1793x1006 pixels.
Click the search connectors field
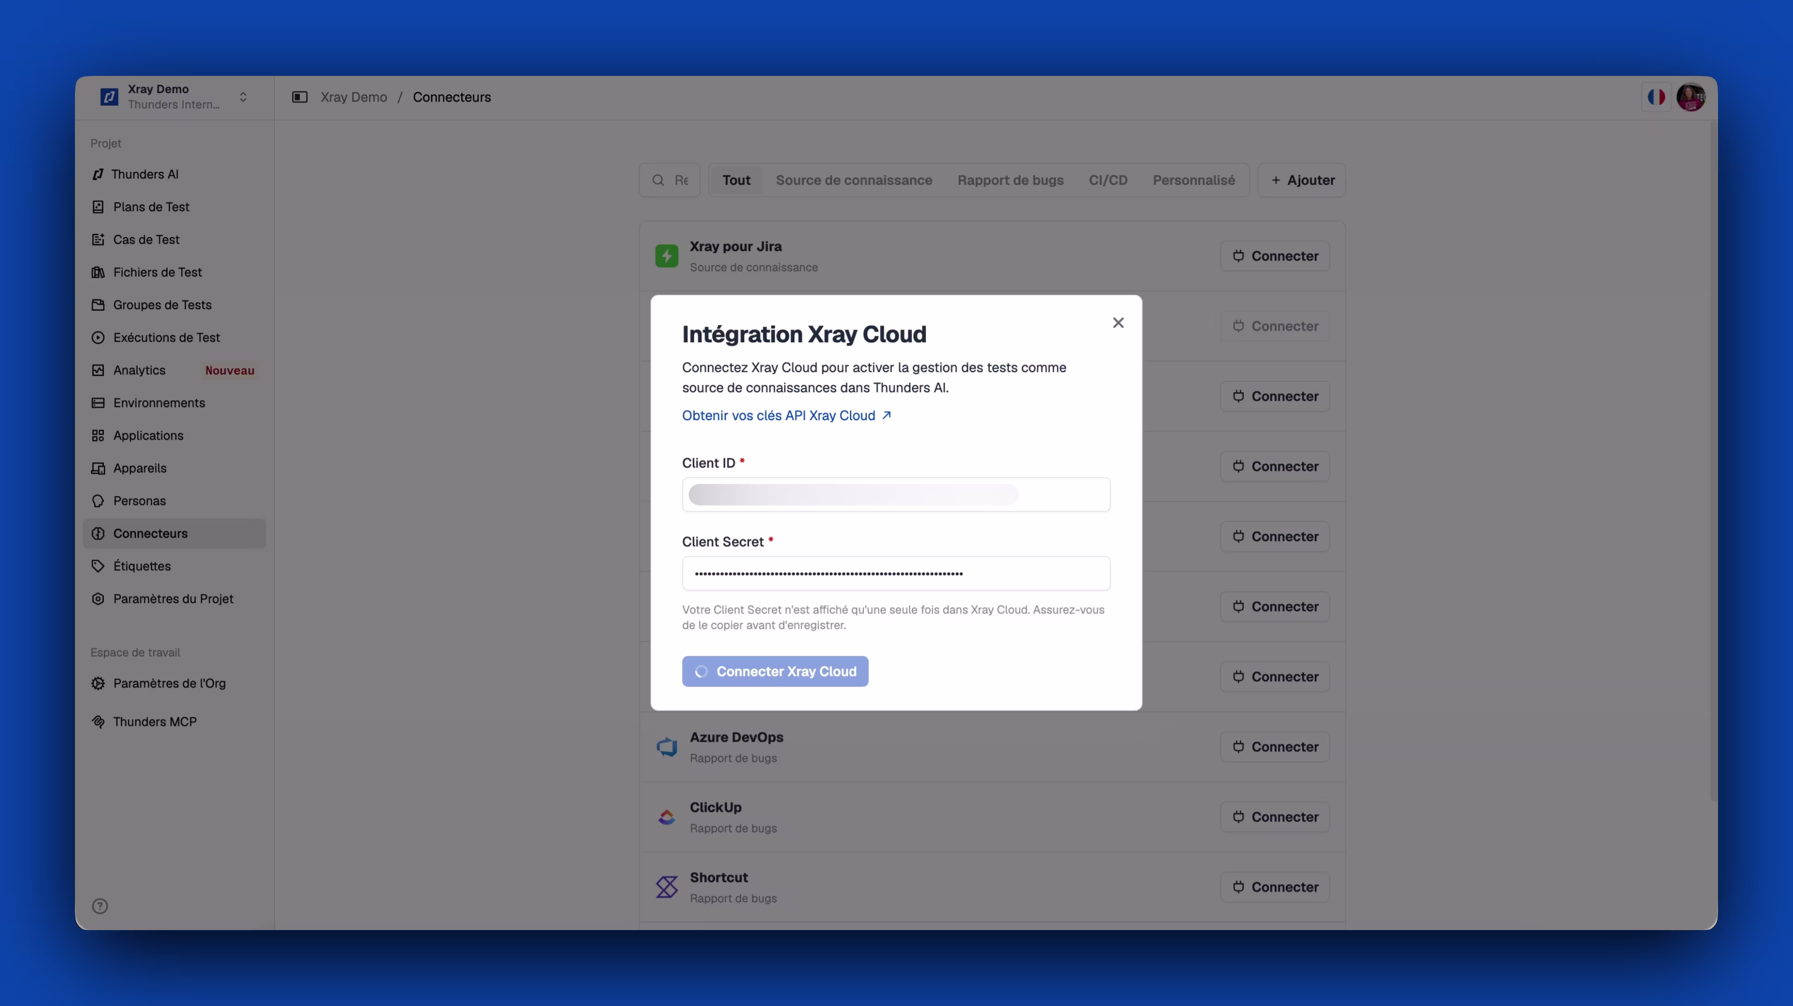(x=670, y=180)
